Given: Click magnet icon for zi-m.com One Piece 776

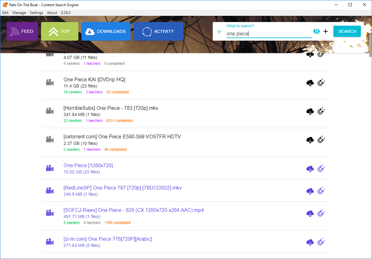Looking at the screenshot, I should 321,242.
